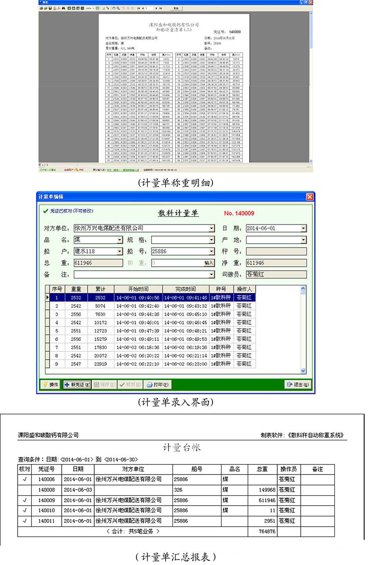Click ship number 326 in ledger report

pyautogui.click(x=178, y=490)
